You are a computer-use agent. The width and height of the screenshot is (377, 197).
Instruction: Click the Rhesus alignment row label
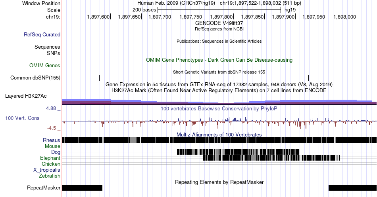point(52,140)
